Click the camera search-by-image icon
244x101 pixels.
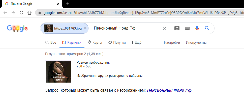click(177, 28)
